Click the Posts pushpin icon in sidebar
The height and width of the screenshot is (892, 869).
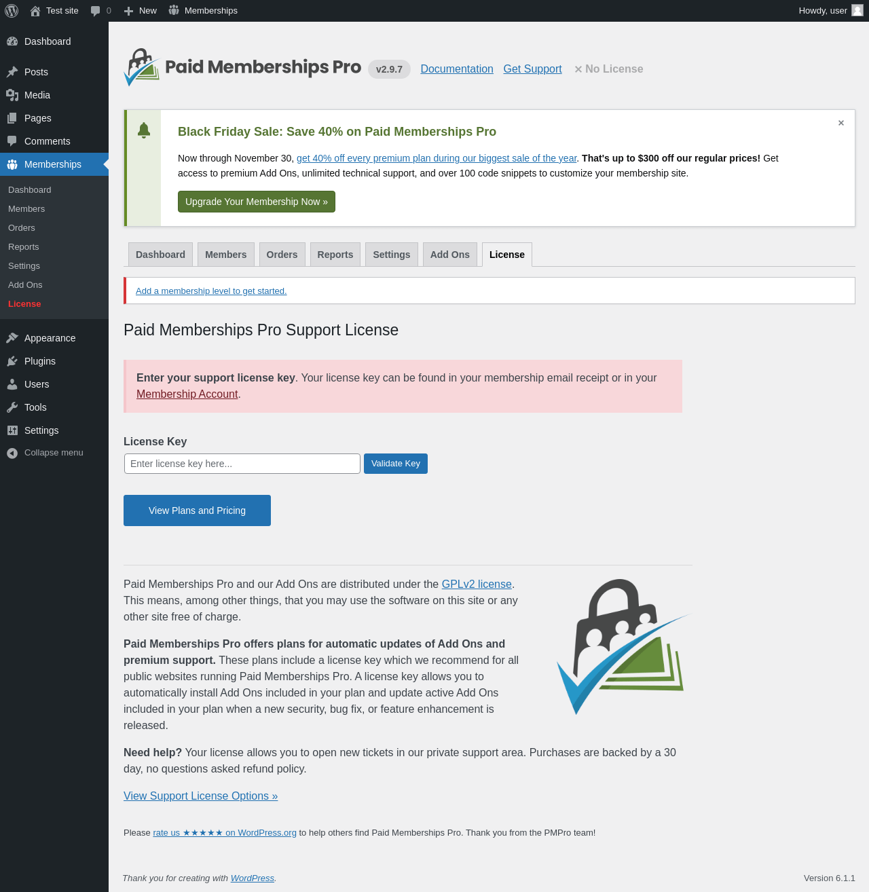pyautogui.click(x=12, y=72)
